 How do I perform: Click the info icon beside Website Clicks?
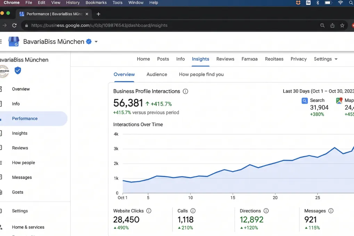[x=149, y=211]
